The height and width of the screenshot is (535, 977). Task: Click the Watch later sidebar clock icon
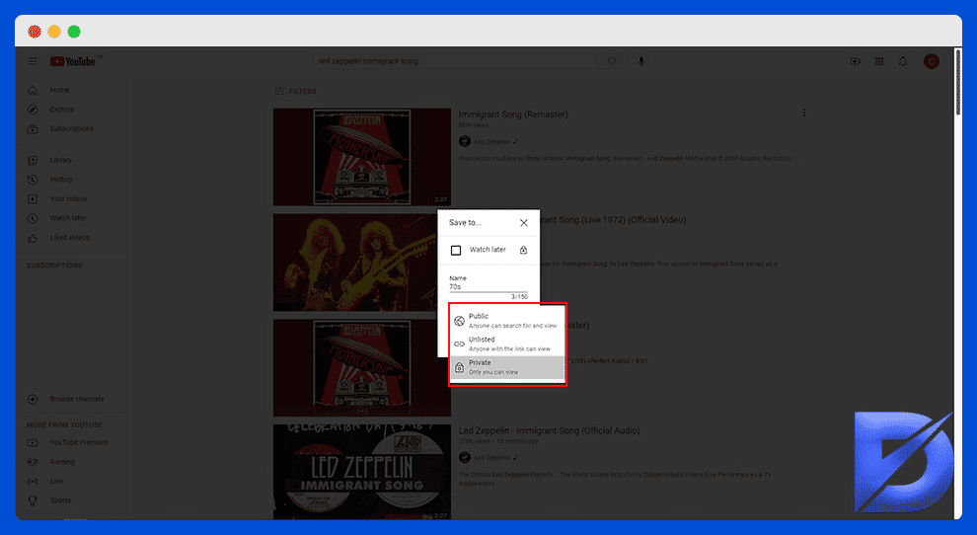pyautogui.click(x=33, y=218)
